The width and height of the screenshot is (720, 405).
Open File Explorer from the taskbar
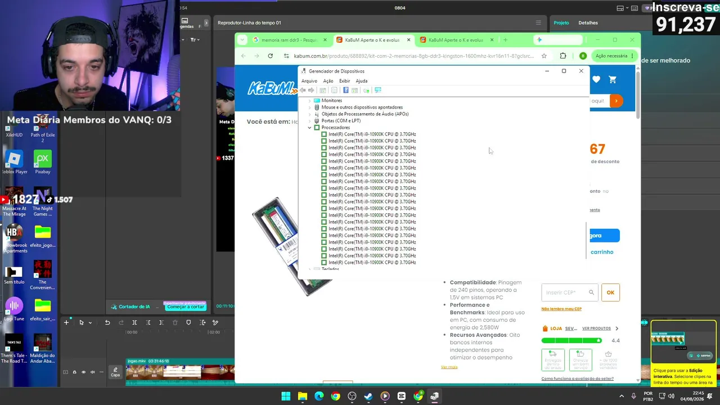coord(303,396)
